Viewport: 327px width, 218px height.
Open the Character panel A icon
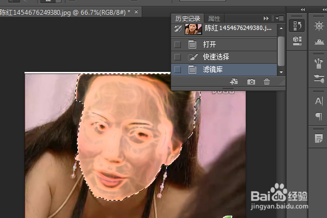(319, 101)
